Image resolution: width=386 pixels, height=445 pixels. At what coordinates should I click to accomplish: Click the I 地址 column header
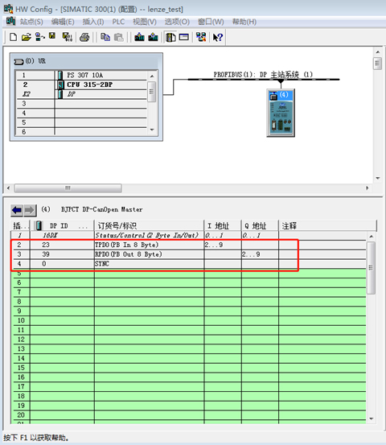point(223,225)
